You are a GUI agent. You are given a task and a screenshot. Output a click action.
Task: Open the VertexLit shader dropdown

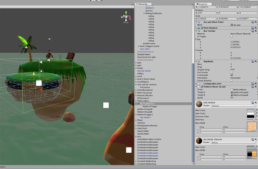pos(233,106)
